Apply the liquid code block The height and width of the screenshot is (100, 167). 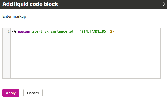[11, 93]
